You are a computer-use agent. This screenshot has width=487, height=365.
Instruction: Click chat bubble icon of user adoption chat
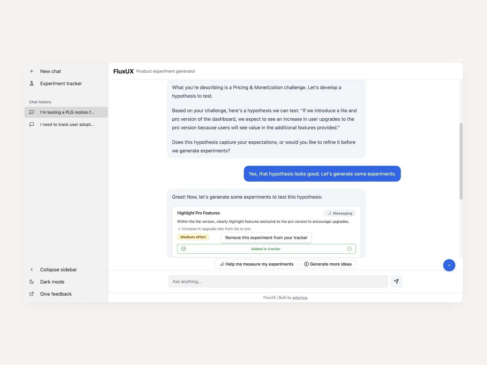(32, 124)
